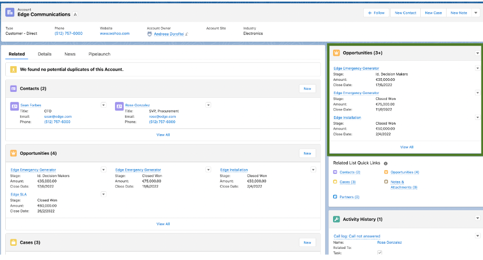
Task: Open Andreea Doroftei owner link
Action: coord(169,34)
